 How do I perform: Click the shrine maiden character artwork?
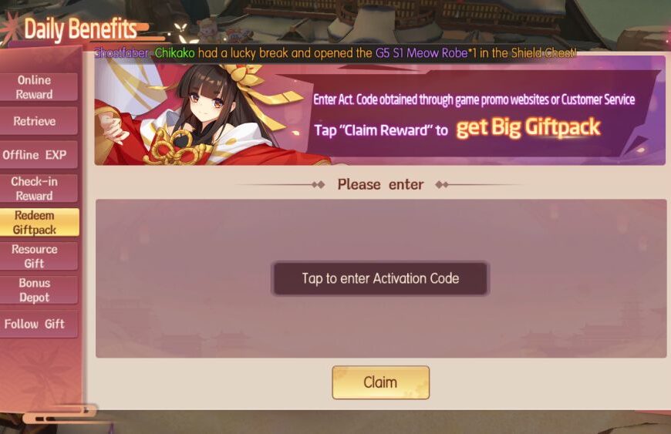tap(193, 115)
